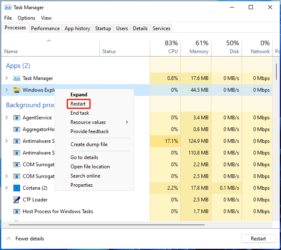Click the 124.9 MB memory cell
281x250 pixels.
tap(196, 141)
